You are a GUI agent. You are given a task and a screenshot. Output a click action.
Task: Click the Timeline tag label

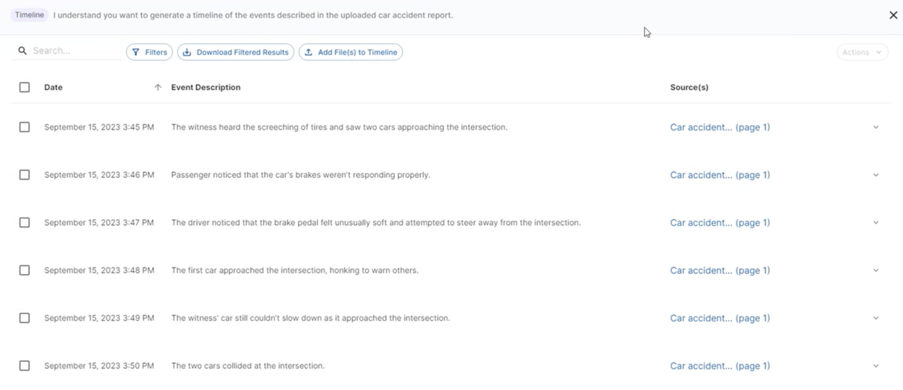click(29, 15)
